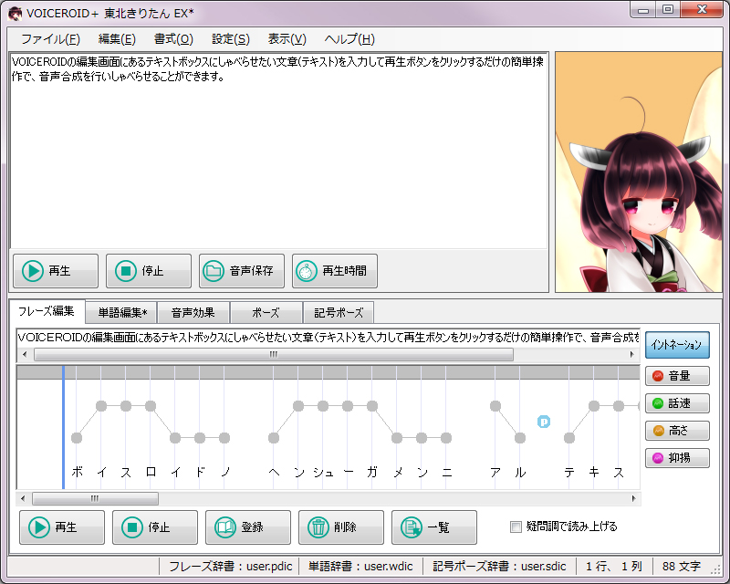
Task: Switch to 高さ editing mode
Action: coord(677,431)
